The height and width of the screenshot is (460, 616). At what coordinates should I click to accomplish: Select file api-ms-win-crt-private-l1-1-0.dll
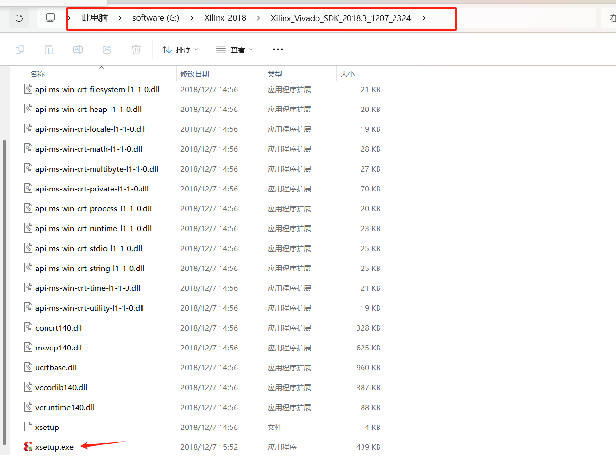pyautogui.click(x=92, y=189)
